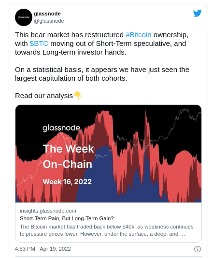Image resolution: width=213 pixels, height=258 pixels.
Task: Click the tweet info circle icon
Action: (x=198, y=249)
